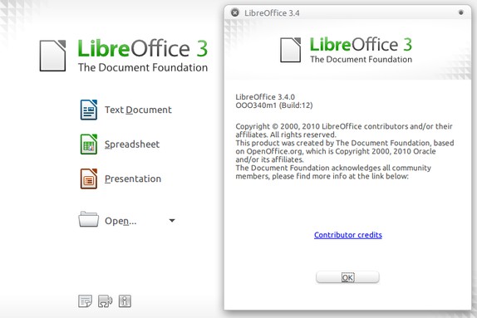This screenshot has height=318, width=477.
Task: Click the LibreOffice document logo in Start Center
Action: pos(52,56)
